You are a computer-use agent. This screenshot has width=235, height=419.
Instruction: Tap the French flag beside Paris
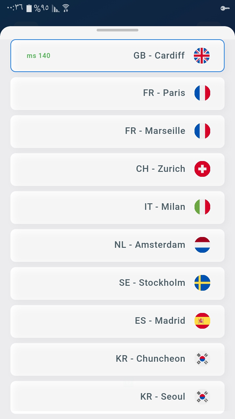[x=202, y=93]
